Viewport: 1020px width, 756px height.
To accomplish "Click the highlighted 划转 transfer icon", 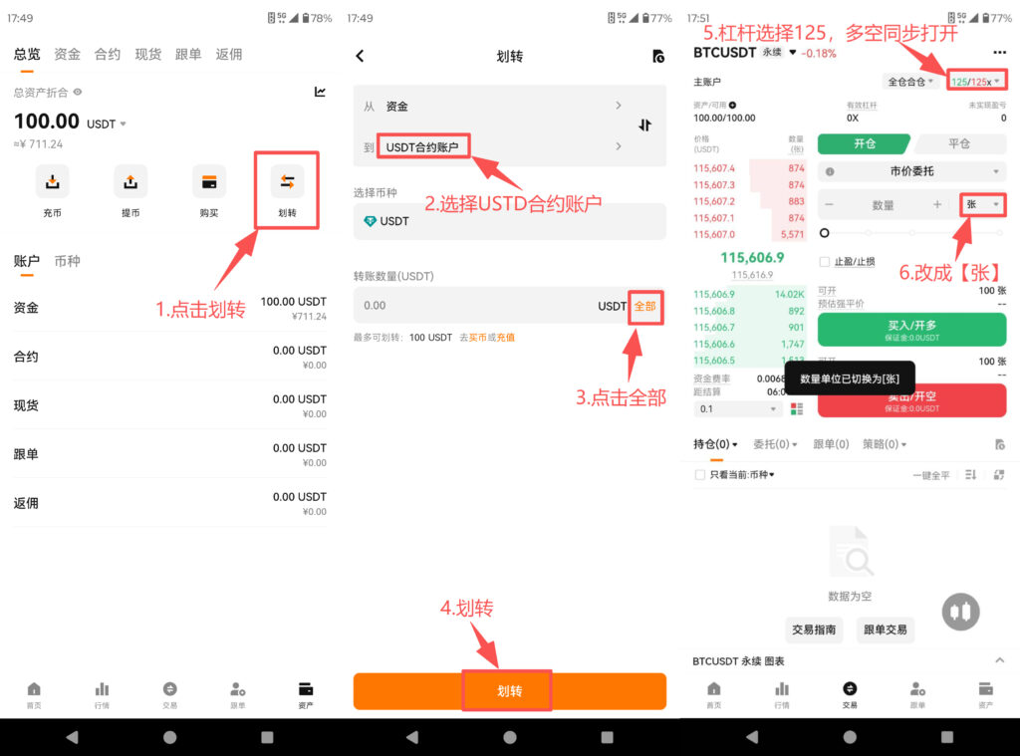I will point(287,183).
